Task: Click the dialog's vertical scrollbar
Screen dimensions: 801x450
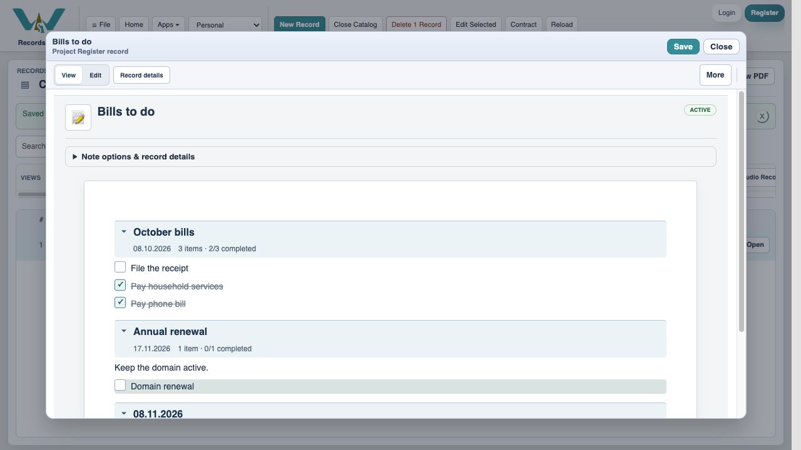Action: 742,211
